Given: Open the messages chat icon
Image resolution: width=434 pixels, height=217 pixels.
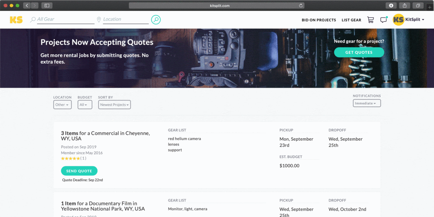Looking at the screenshot, I should (383, 20).
